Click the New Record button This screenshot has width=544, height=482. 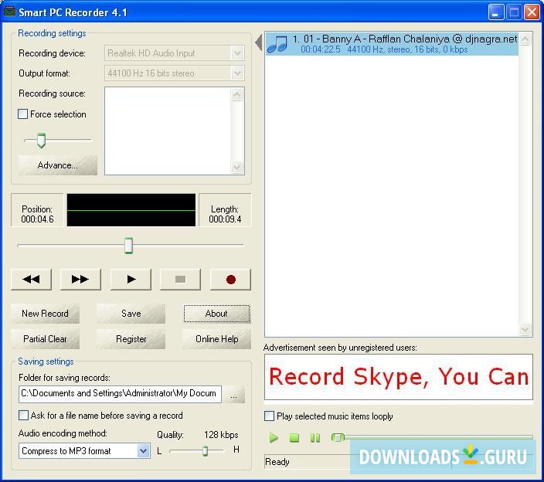45,314
